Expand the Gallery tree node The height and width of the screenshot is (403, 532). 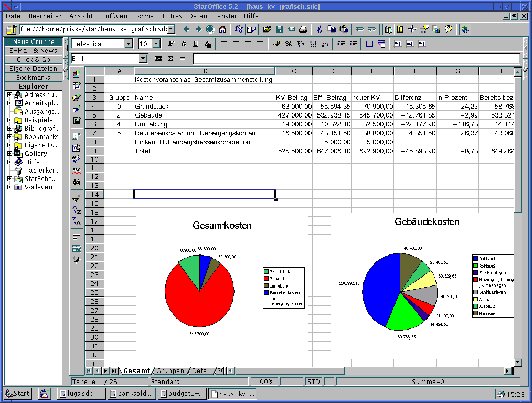click(9, 154)
